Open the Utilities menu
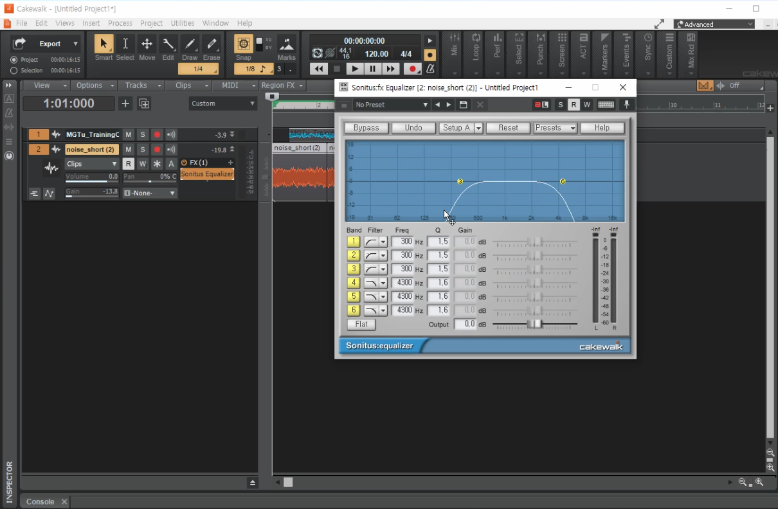 [183, 23]
